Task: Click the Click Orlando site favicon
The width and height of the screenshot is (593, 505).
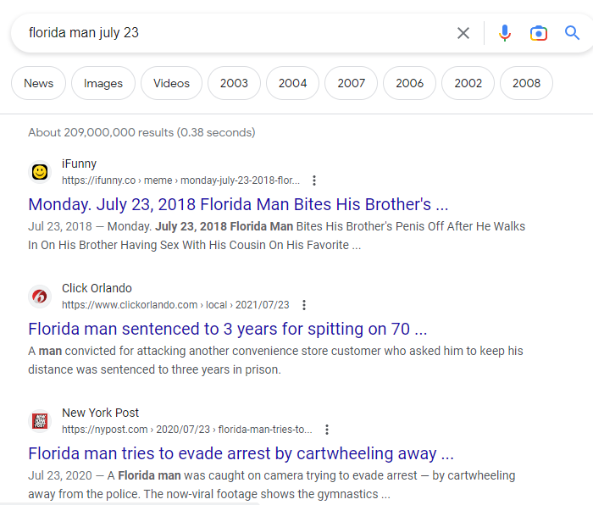Action: [40, 297]
